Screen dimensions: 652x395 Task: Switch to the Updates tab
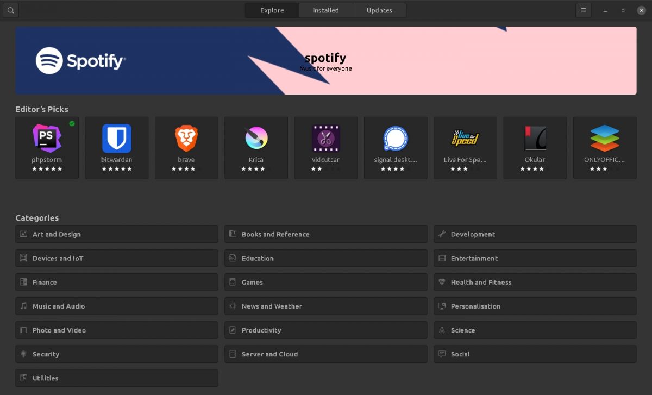(380, 10)
